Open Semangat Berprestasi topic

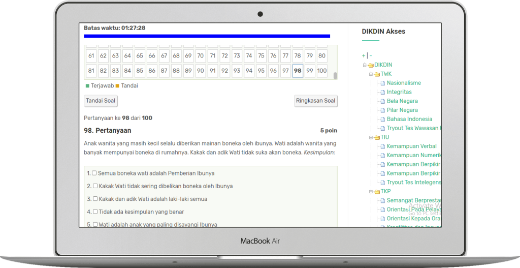coord(414,200)
